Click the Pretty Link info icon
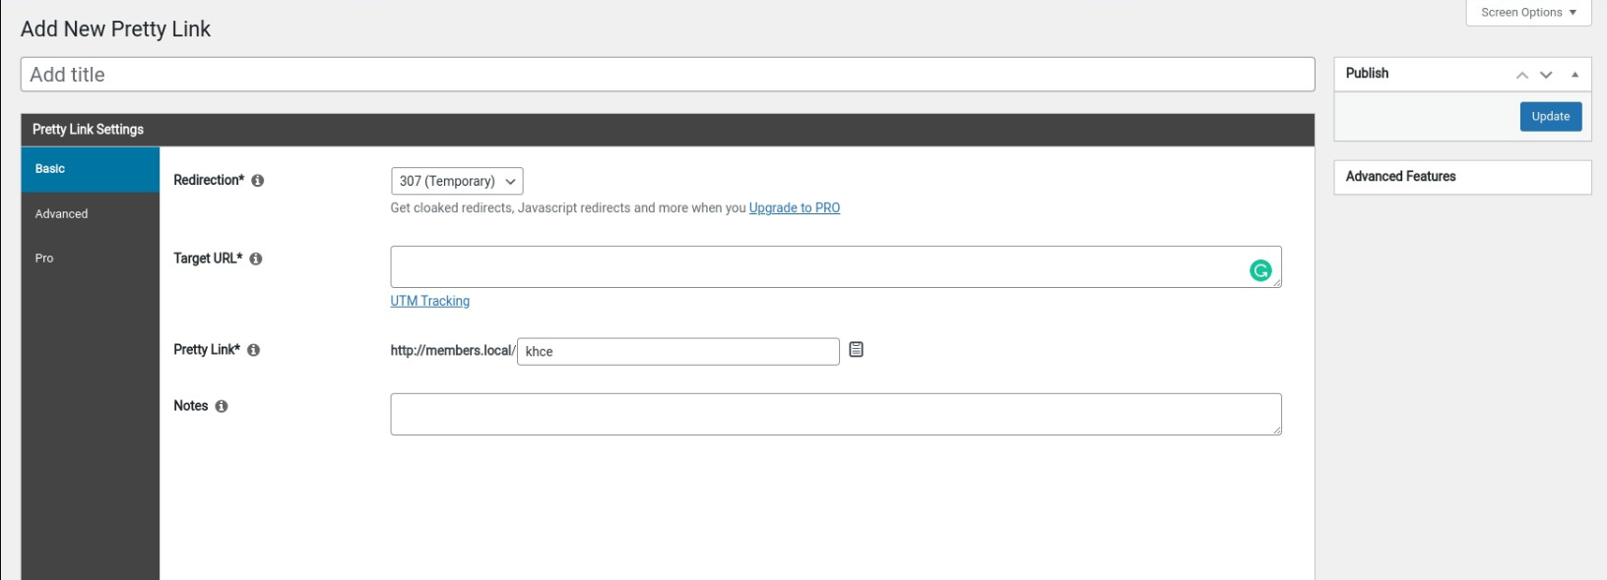This screenshot has width=1607, height=580. [254, 350]
